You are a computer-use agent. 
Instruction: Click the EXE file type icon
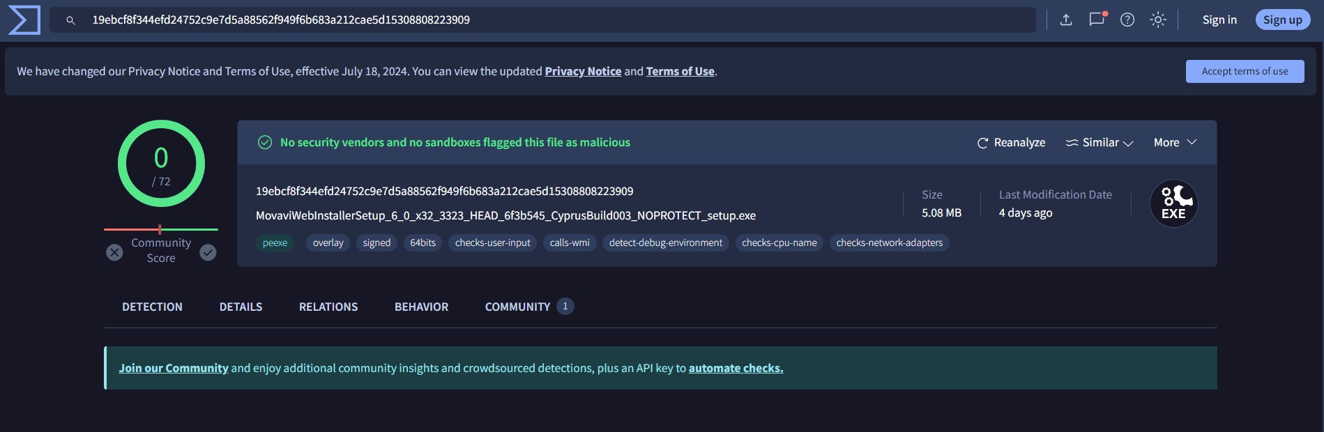[1174, 203]
